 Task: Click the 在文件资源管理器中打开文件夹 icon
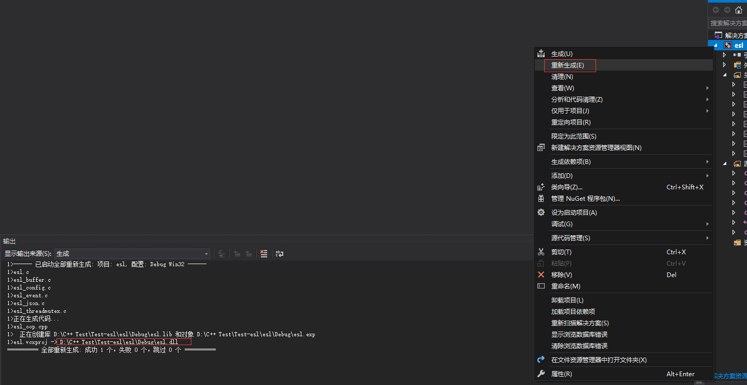pos(541,359)
